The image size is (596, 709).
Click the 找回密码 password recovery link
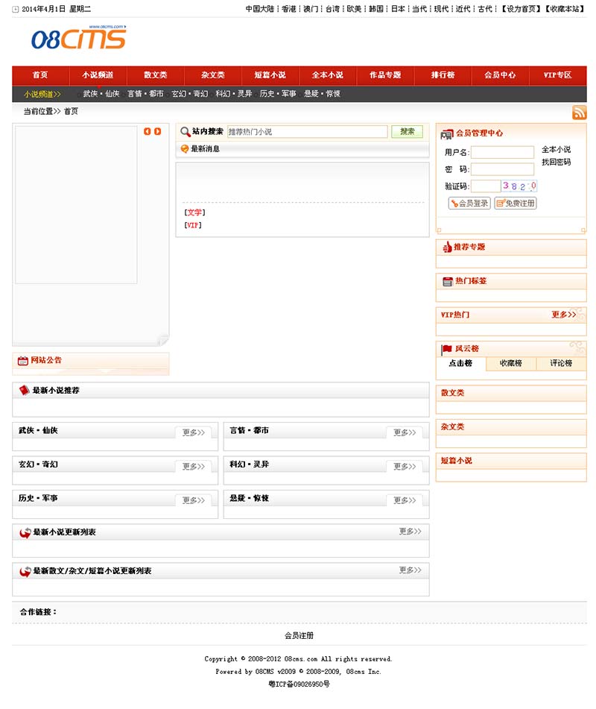point(556,163)
